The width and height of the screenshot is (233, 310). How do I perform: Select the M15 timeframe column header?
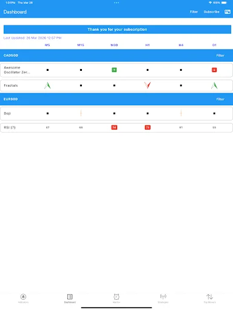tap(81, 45)
